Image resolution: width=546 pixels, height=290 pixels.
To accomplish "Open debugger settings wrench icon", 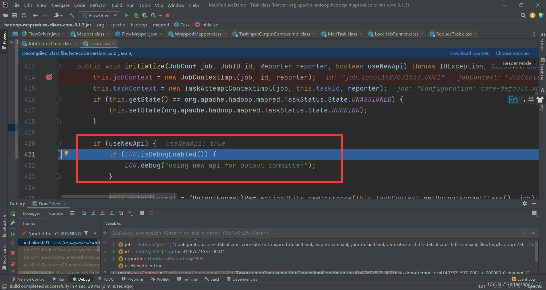I will (x=13, y=223).
